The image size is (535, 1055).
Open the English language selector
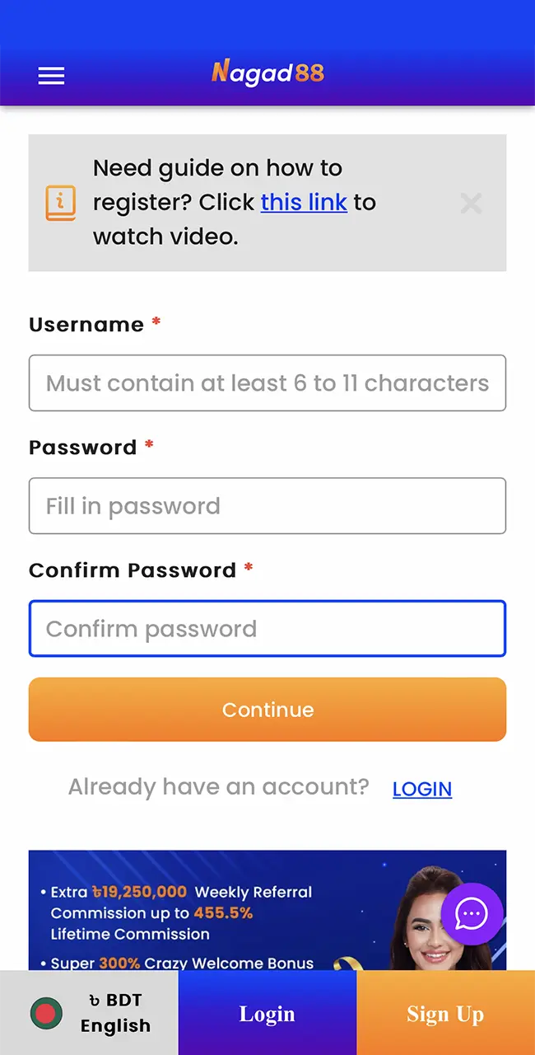tap(115, 1026)
